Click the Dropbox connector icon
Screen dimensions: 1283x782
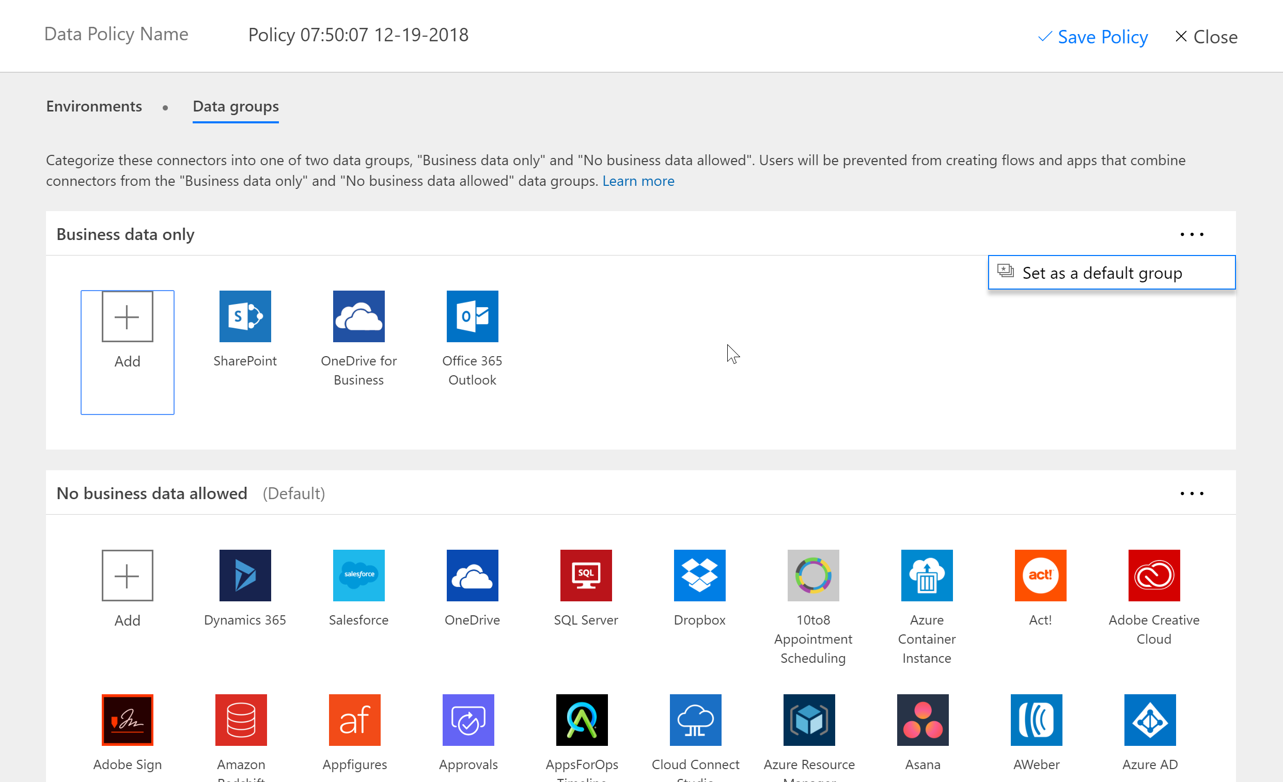click(x=699, y=575)
